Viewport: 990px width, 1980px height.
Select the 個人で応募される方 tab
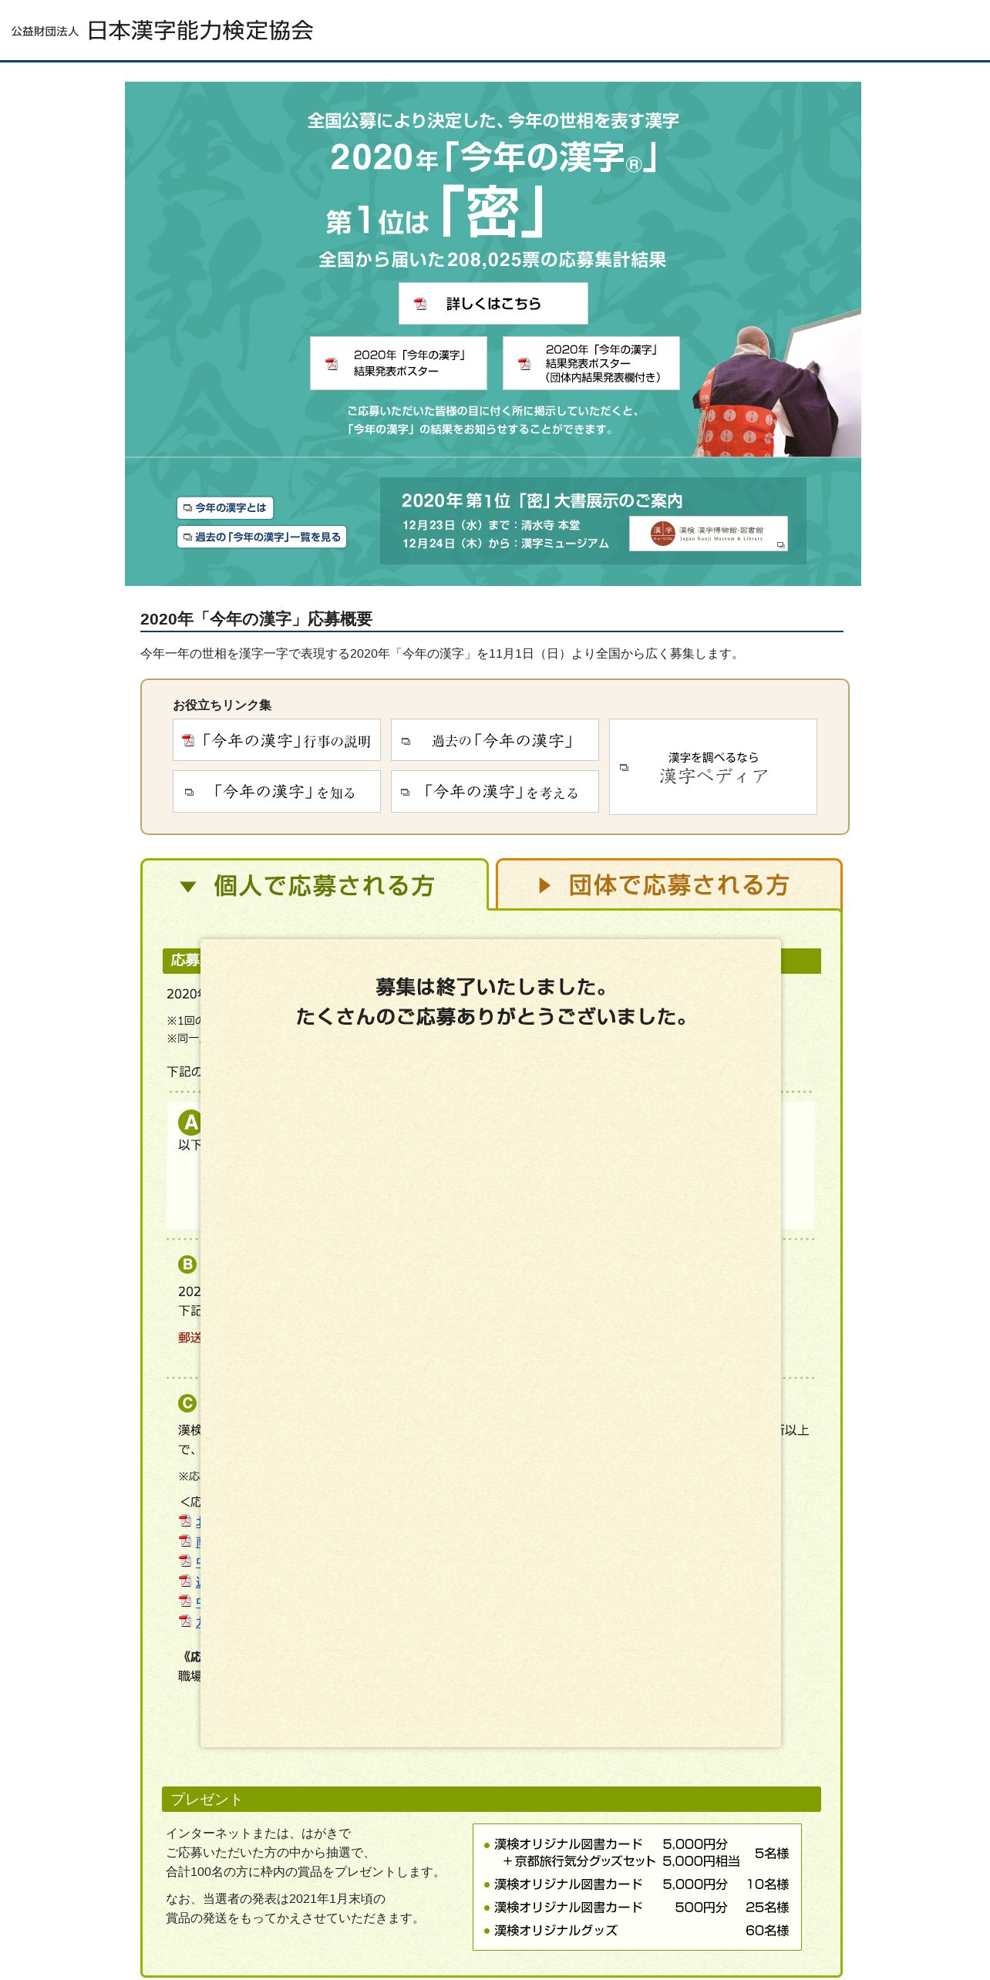[x=315, y=885]
